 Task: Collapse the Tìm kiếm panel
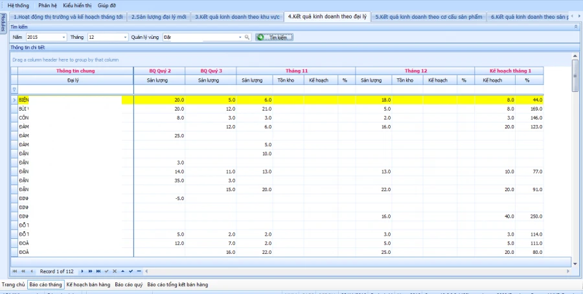(577, 27)
